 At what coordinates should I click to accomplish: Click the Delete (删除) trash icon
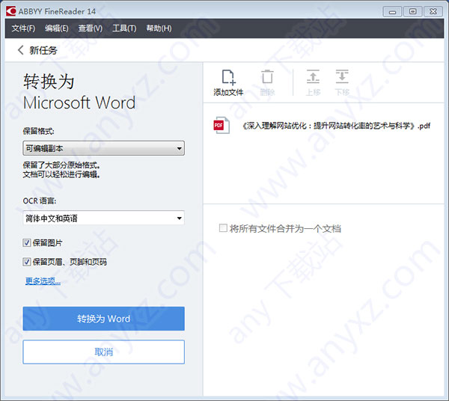pyautogui.click(x=267, y=77)
